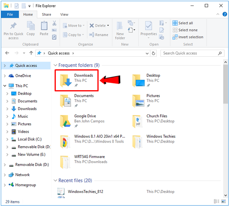Screen dimensions: 229x206
Task: Click Properties icon in title bar quick access
Action: 16,6
